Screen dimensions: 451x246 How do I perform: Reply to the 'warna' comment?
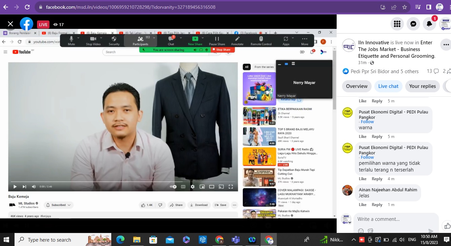377,137
